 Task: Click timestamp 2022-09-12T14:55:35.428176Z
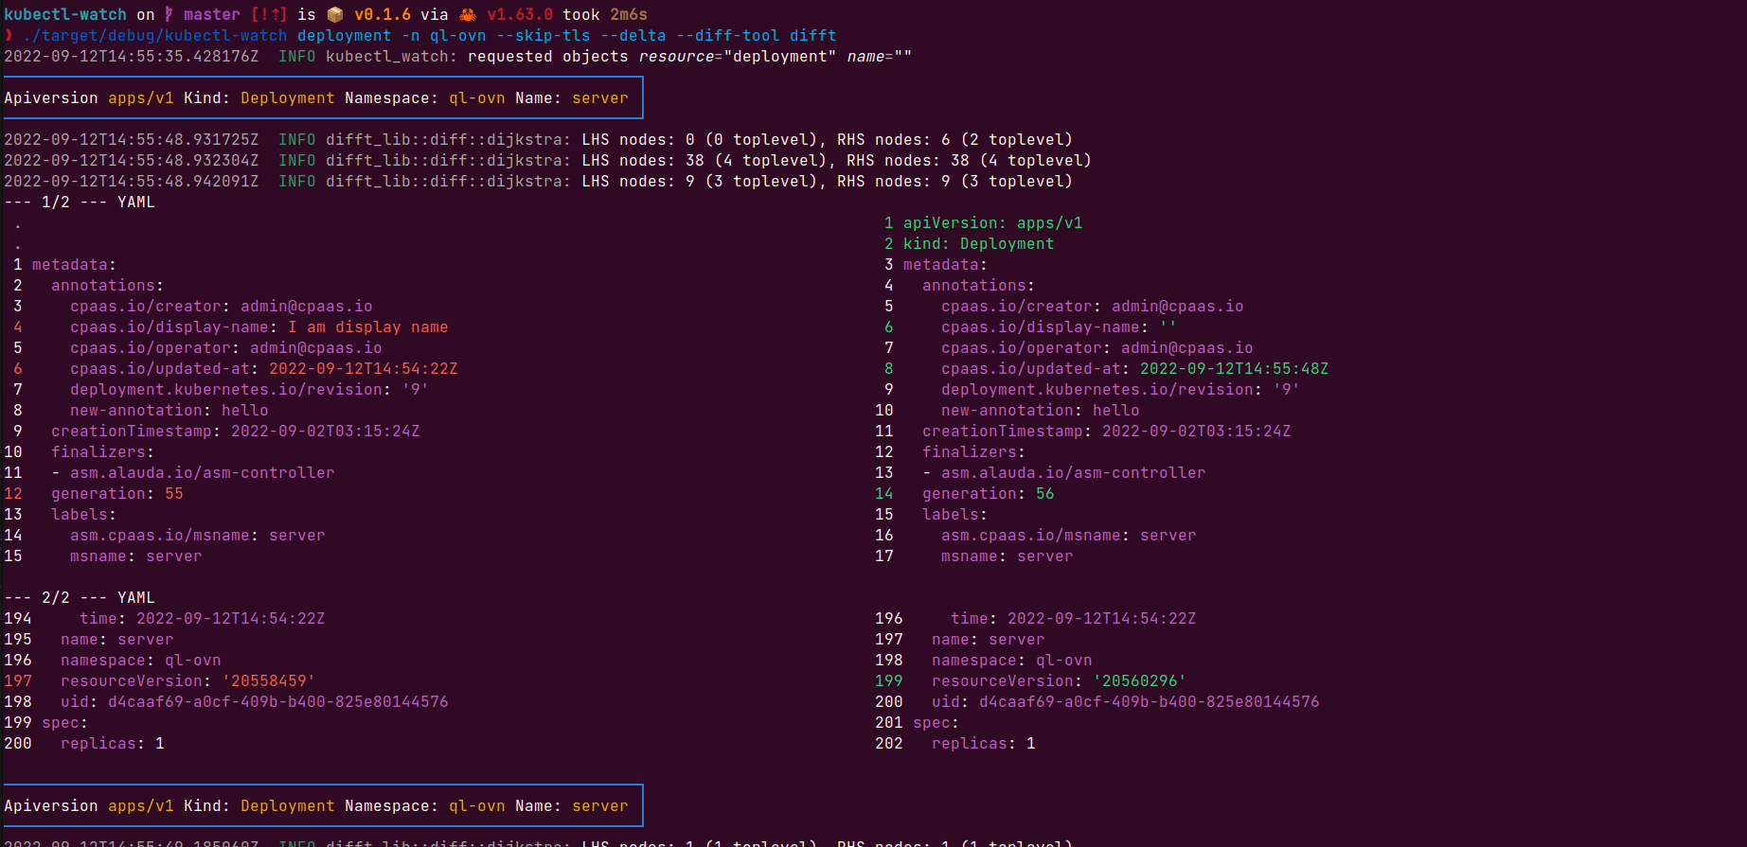click(132, 56)
